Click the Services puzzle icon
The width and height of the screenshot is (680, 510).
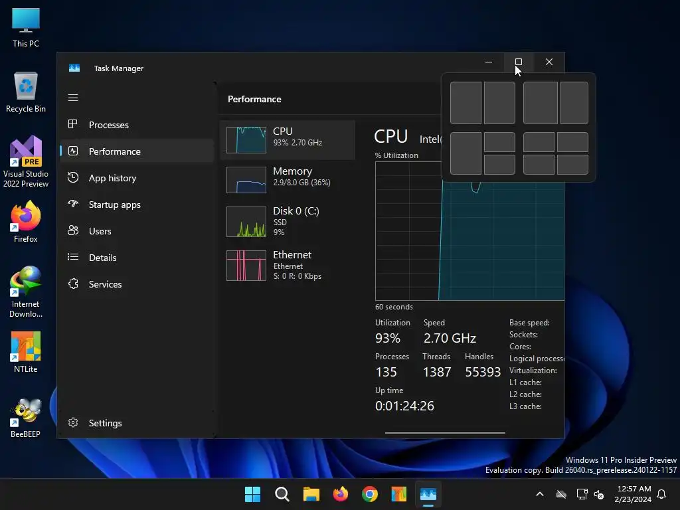pos(73,284)
